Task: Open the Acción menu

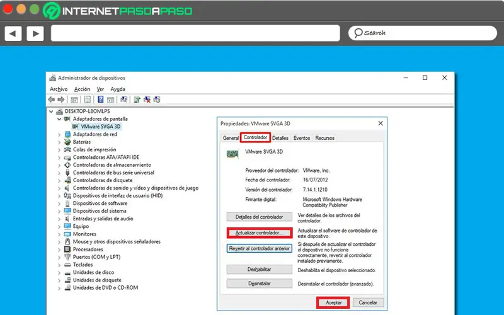Action: point(82,89)
